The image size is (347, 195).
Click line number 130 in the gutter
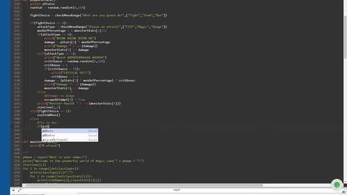[x=17, y=81]
